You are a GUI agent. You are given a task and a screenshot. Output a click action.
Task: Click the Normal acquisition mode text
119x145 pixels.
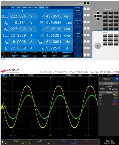point(109,86)
